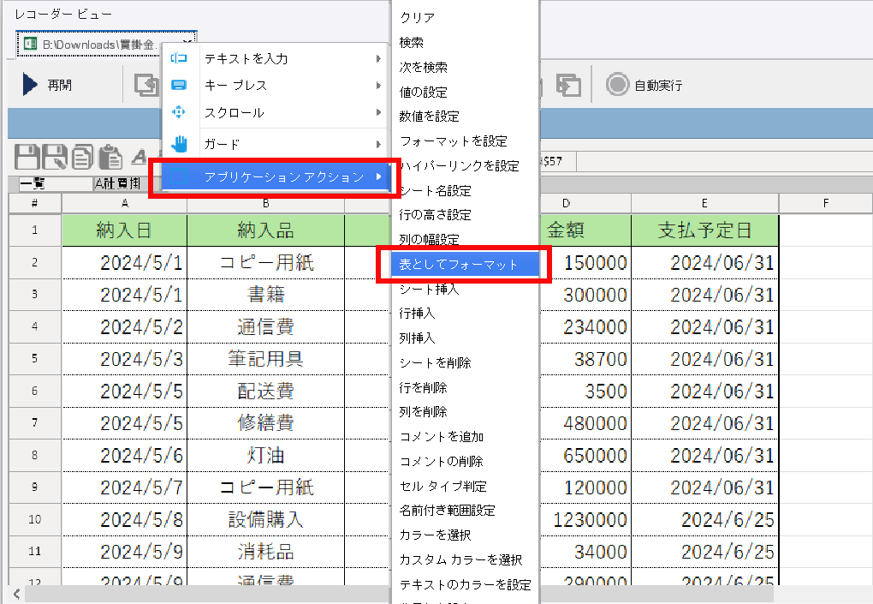Choose 検索 in the submenu
The height and width of the screenshot is (604, 873).
(x=465, y=42)
